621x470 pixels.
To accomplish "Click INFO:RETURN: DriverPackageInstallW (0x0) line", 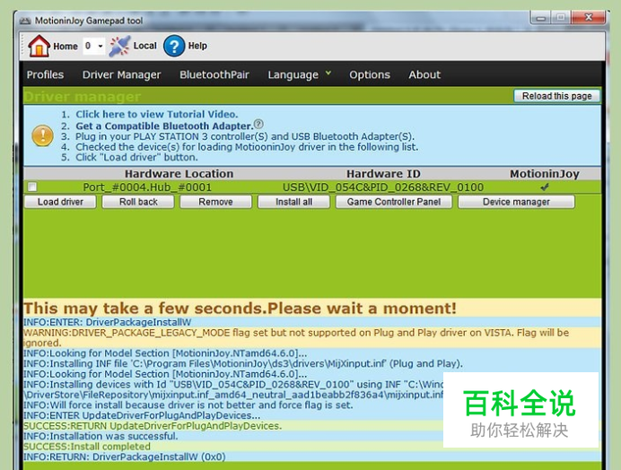I will tap(125, 457).
